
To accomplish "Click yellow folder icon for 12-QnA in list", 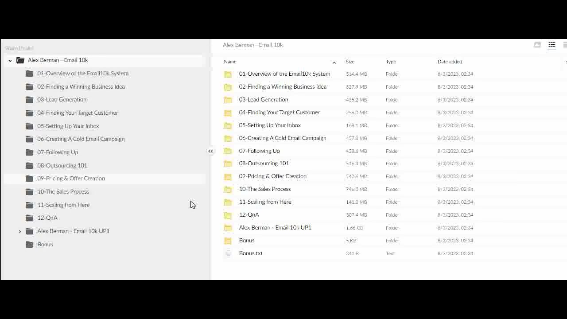I will click(x=228, y=215).
